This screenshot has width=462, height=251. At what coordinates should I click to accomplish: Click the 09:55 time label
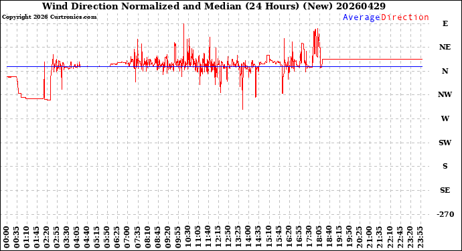[x=177, y=238]
